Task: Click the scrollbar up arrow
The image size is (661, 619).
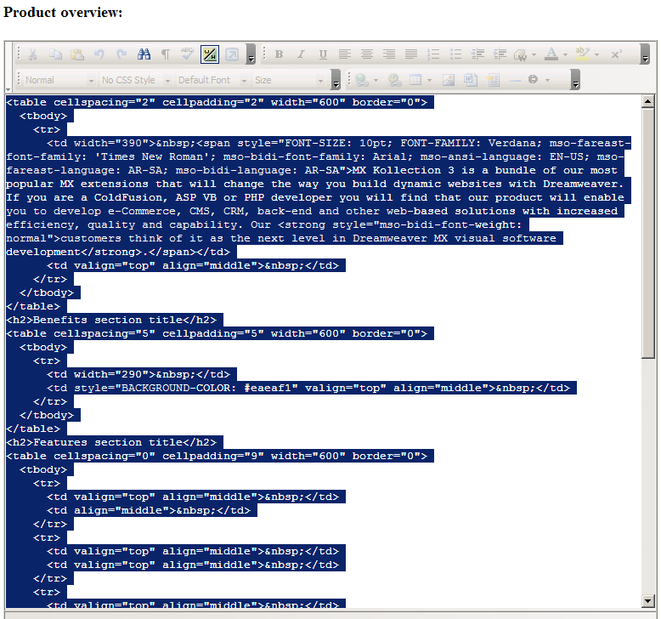Action: 648,101
